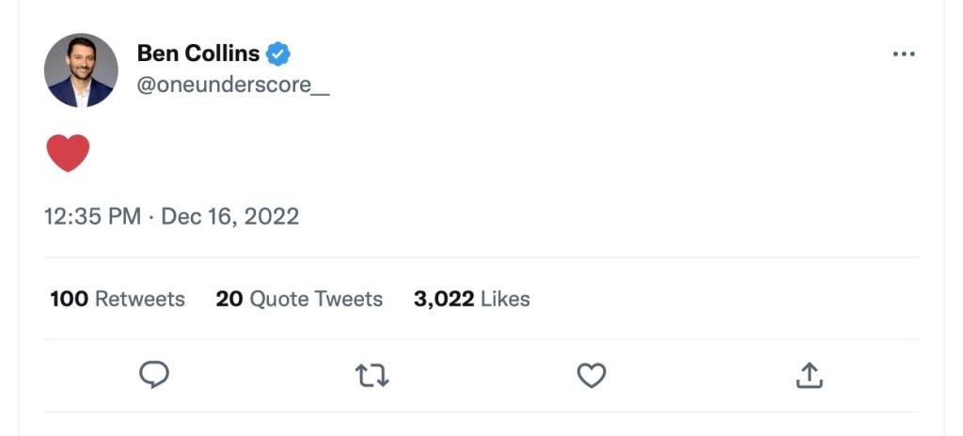Click the Dec 16, 2022 date
The image size is (963, 436).
(230, 216)
